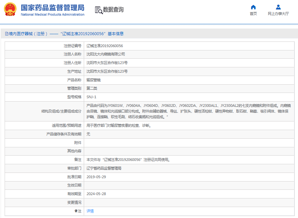Select registration number 辽械注准20192060056 value
This screenshot has height=218, width=298.
[x=105, y=46]
